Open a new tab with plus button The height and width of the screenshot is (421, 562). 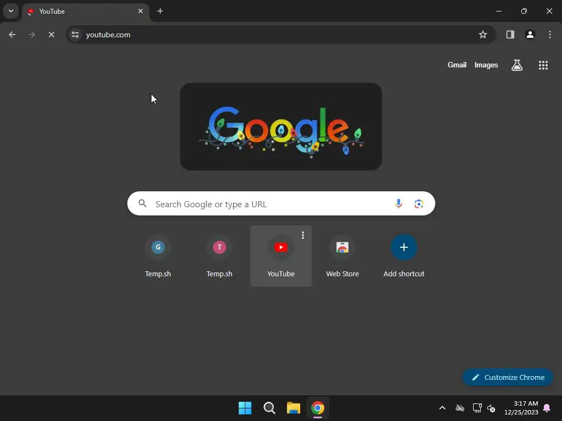pyautogui.click(x=160, y=11)
